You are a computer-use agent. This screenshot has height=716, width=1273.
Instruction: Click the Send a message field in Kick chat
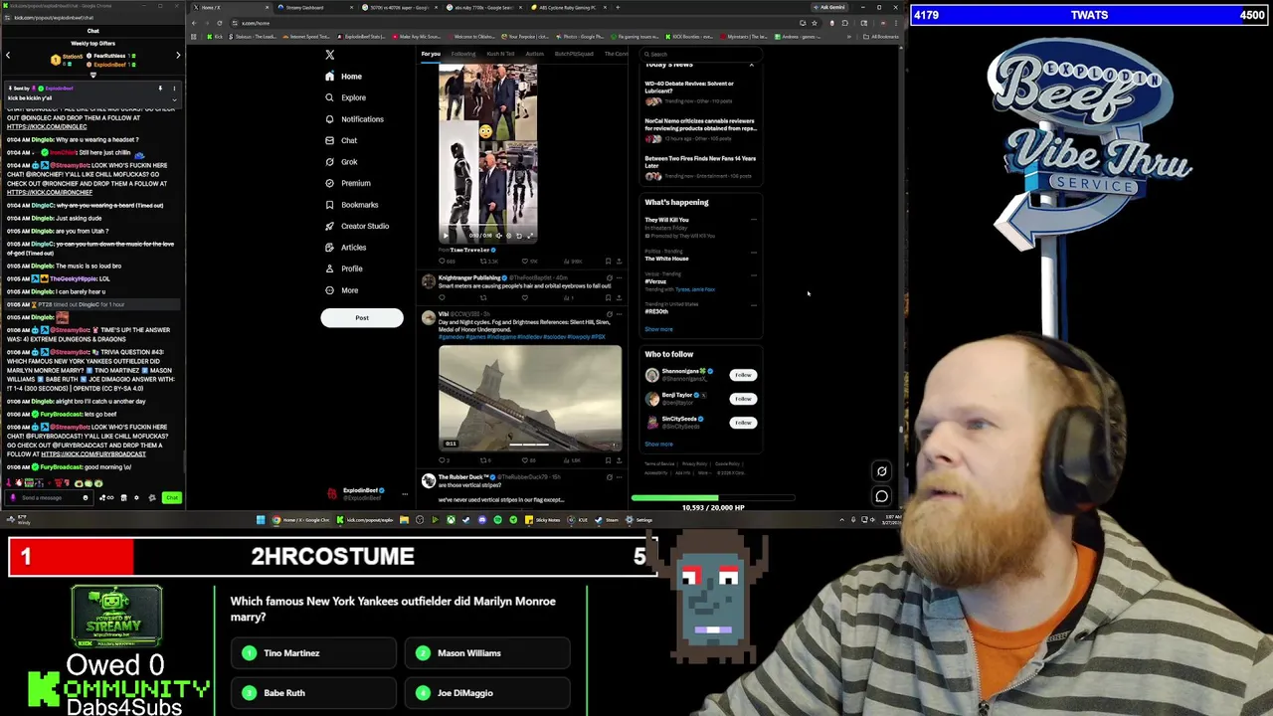pos(50,497)
